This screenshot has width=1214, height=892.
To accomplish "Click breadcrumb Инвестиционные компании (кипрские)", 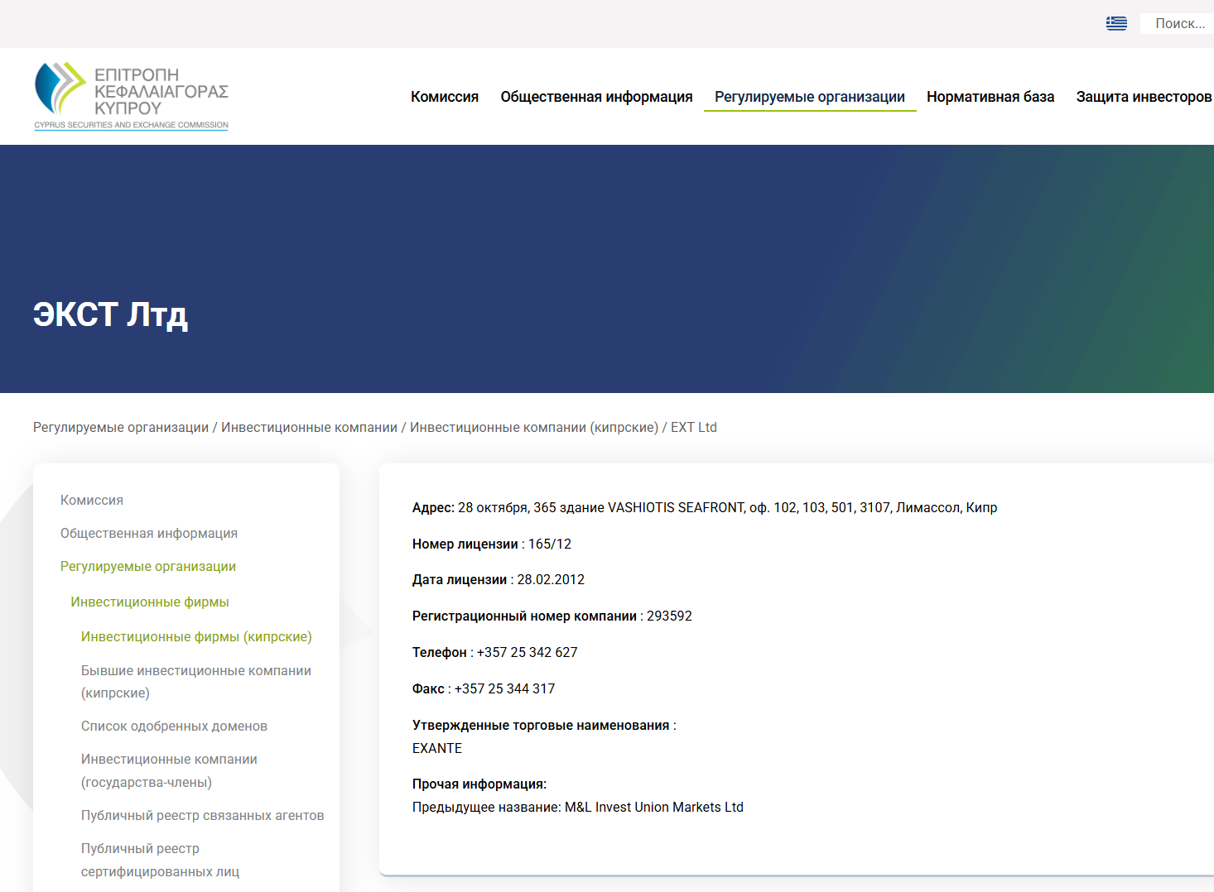I will (x=534, y=427).
